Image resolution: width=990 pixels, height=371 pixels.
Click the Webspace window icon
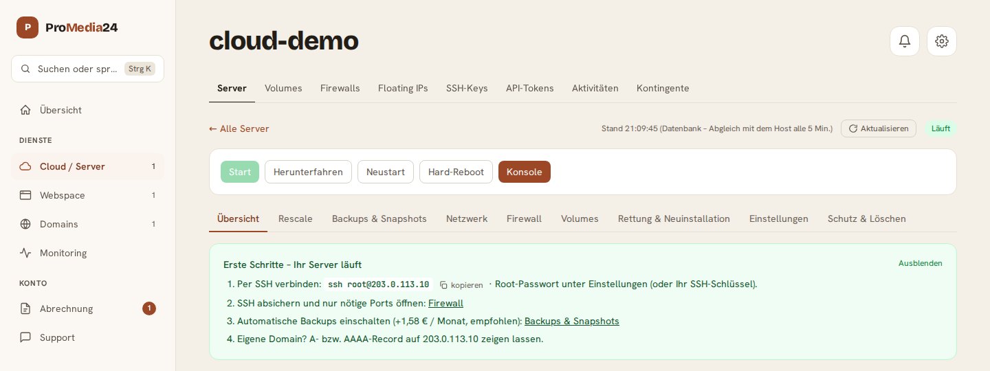coord(25,195)
